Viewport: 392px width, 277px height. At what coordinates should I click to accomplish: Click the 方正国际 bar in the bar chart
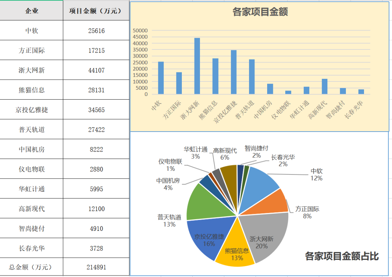click(x=179, y=83)
